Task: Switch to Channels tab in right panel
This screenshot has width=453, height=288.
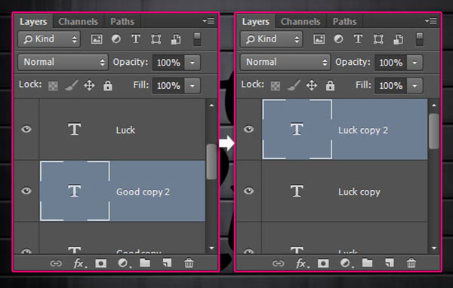Action: tap(300, 22)
